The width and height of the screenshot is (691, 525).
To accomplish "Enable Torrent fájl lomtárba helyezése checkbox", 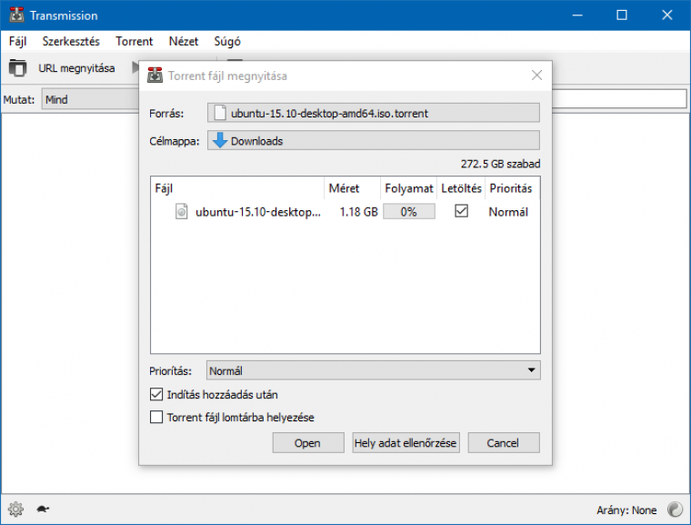I will (x=156, y=417).
